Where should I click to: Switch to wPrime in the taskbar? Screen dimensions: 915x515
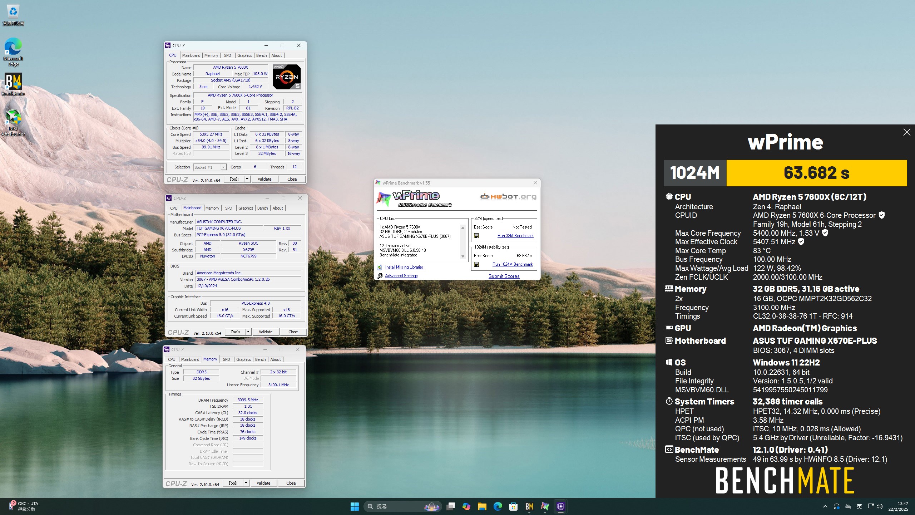545,506
